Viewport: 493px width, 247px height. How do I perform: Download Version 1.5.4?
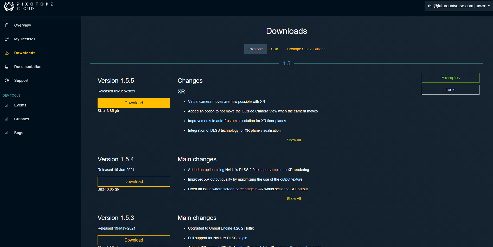click(134, 182)
